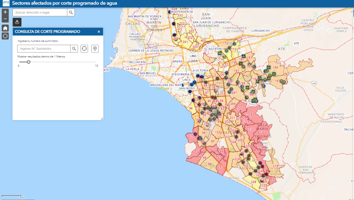Viewport: 354px width, 200px height.
Task: Select sector 300 on the map
Action: click(x=240, y=109)
